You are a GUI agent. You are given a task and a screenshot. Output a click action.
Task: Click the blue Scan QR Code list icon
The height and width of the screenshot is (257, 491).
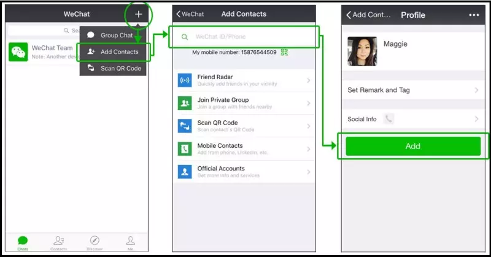185,126
